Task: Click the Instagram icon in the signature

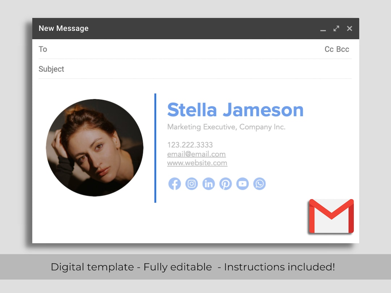Action: [192, 183]
